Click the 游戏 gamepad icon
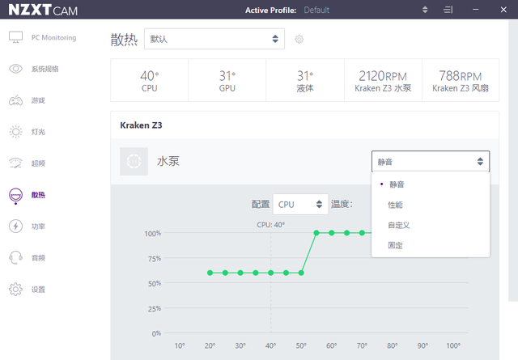 (15, 100)
